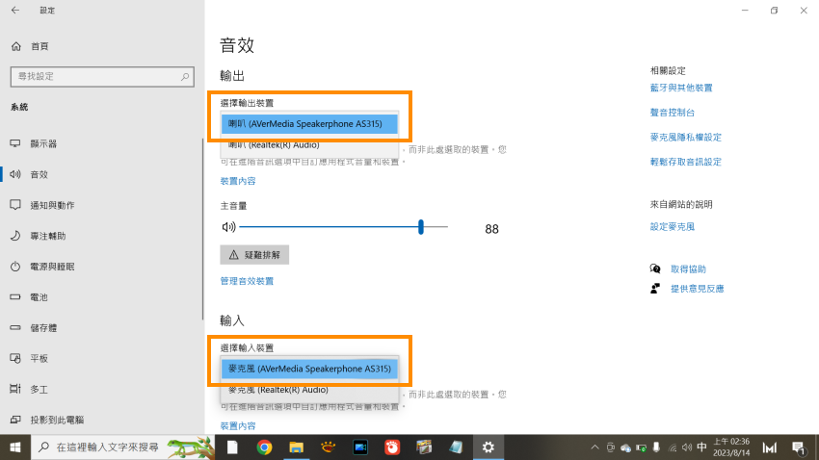Click the 尋找設定 search field
This screenshot has width=819, height=460.
[102, 77]
